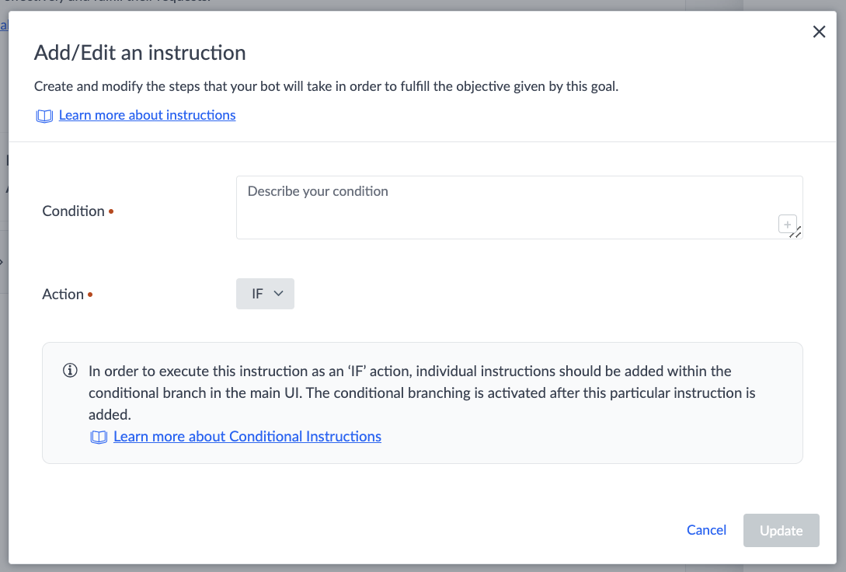Image resolution: width=846 pixels, height=572 pixels.
Task: Click the Add/Edit an instruction heading
Action: [140, 53]
